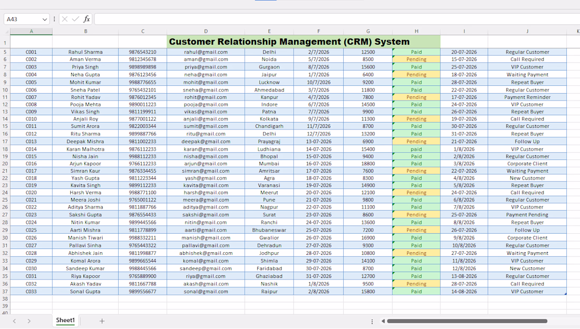Select date cell 14-08-2026
This screenshot has width=580, height=329.
click(x=464, y=291)
